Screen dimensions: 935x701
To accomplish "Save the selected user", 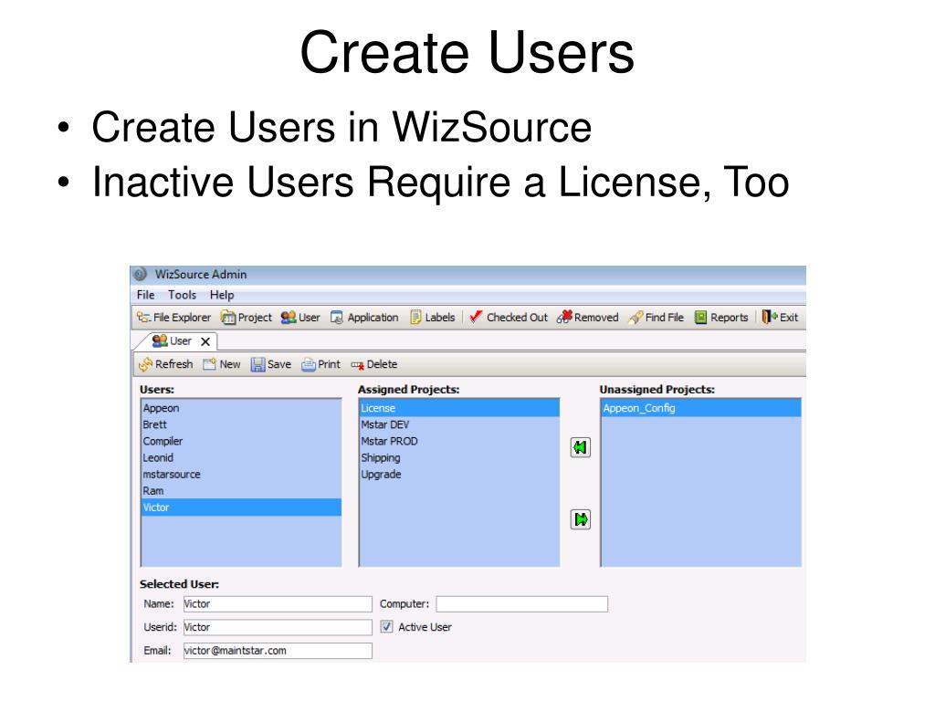I will [270, 364].
